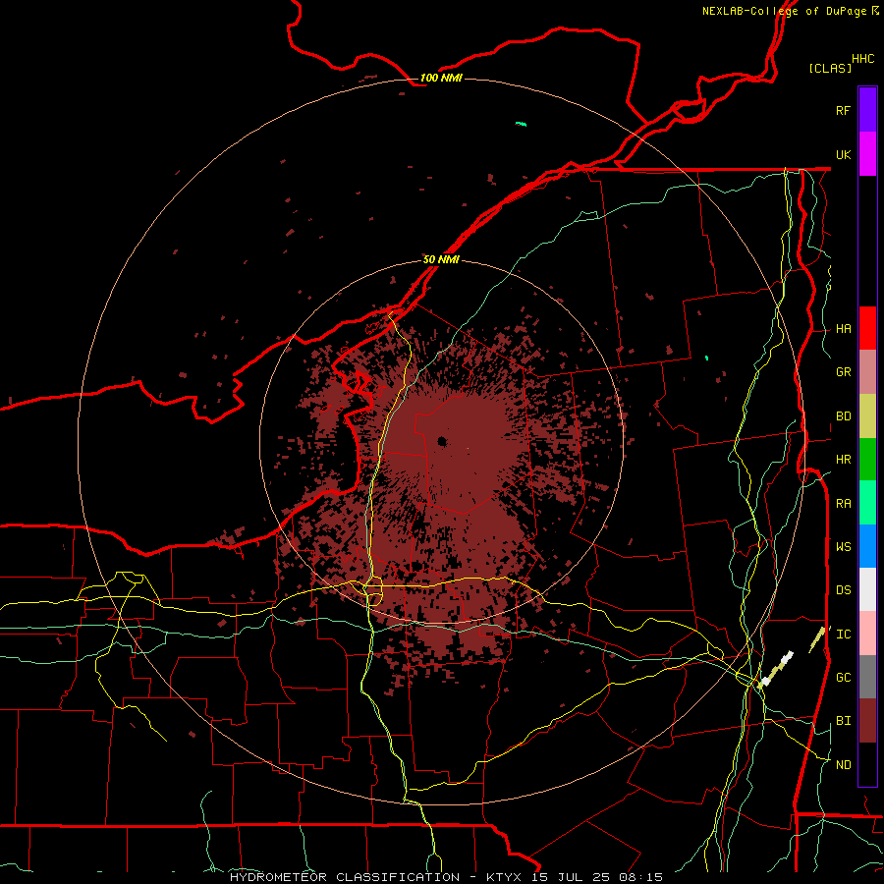Select the BD yellow legend swatch
This screenshot has width=884, height=884.
(867, 416)
